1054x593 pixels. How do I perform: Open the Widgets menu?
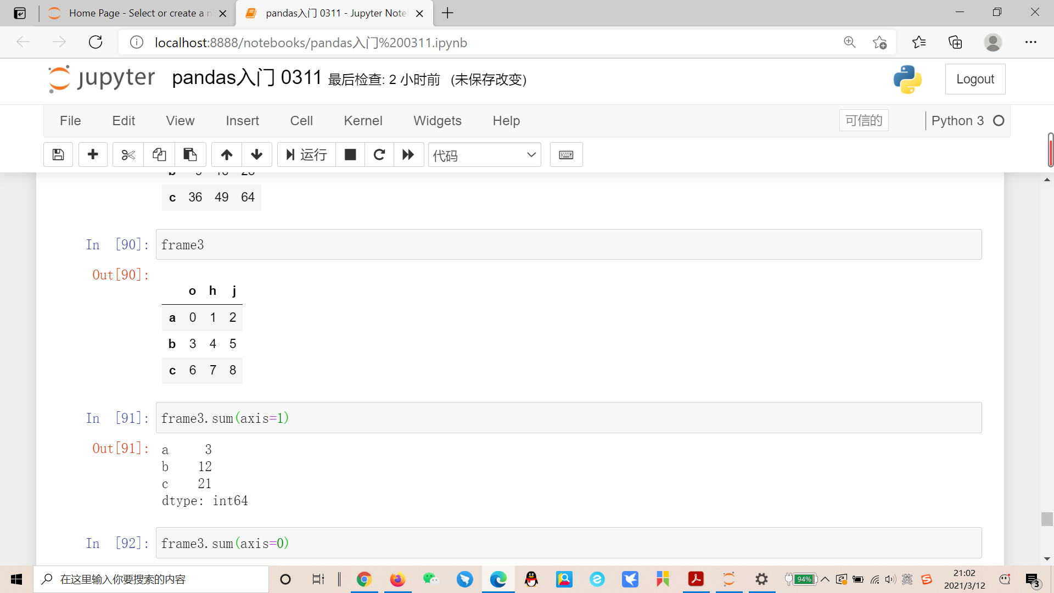pyautogui.click(x=437, y=121)
